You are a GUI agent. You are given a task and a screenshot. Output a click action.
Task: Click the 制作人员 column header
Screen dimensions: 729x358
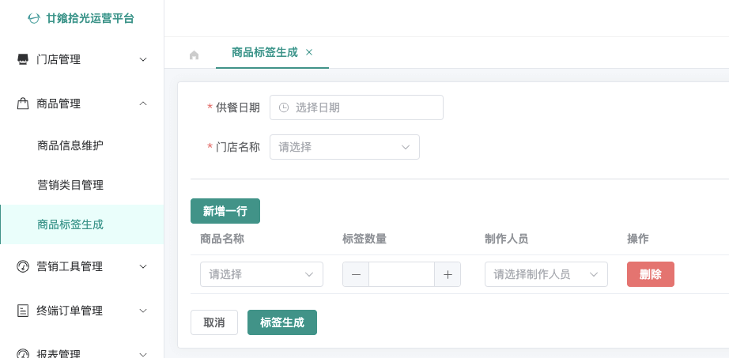pyautogui.click(x=506, y=239)
